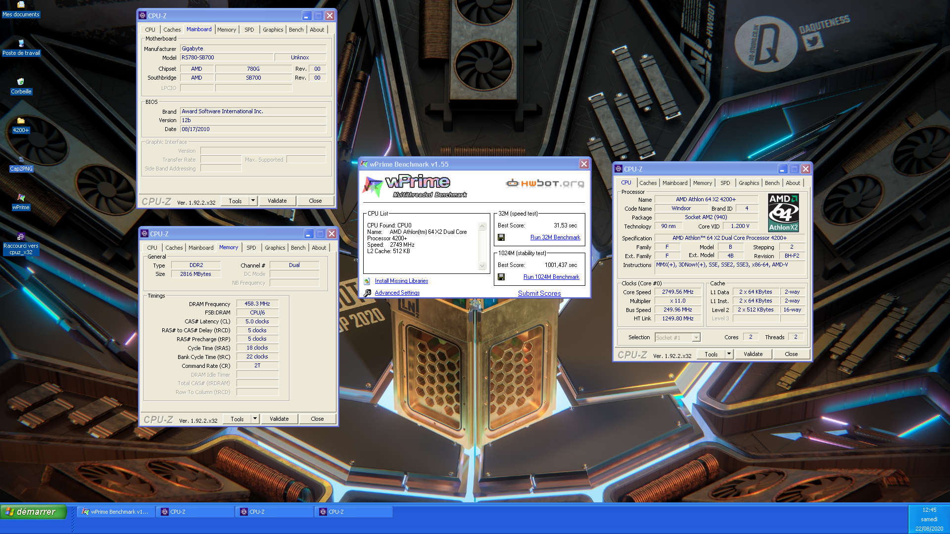Run 32M Benchmark link
This screenshot has height=534, width=950.
(x=555, y=237)
